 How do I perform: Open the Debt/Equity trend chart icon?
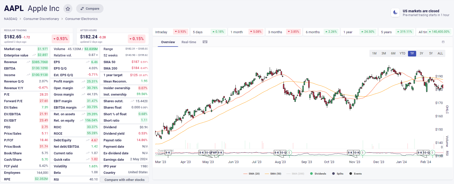(x=88, y=140)
